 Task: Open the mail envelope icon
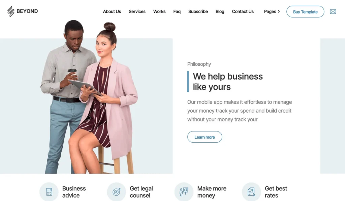[x=333, y=12]
